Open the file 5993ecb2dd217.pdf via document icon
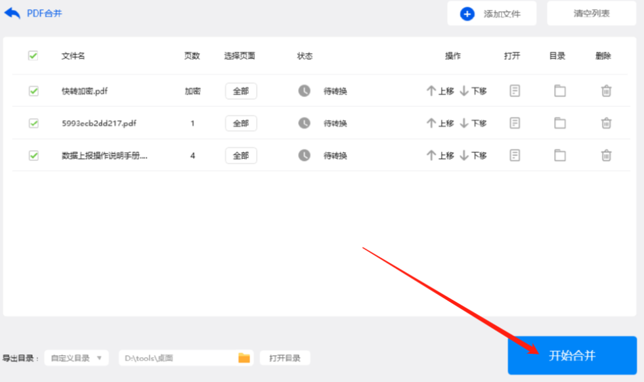 pos(515,123)
